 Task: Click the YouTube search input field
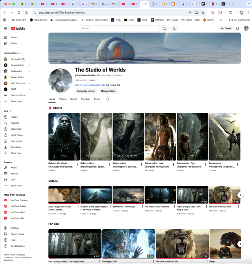pyautogui.click(x=119, y=28)
